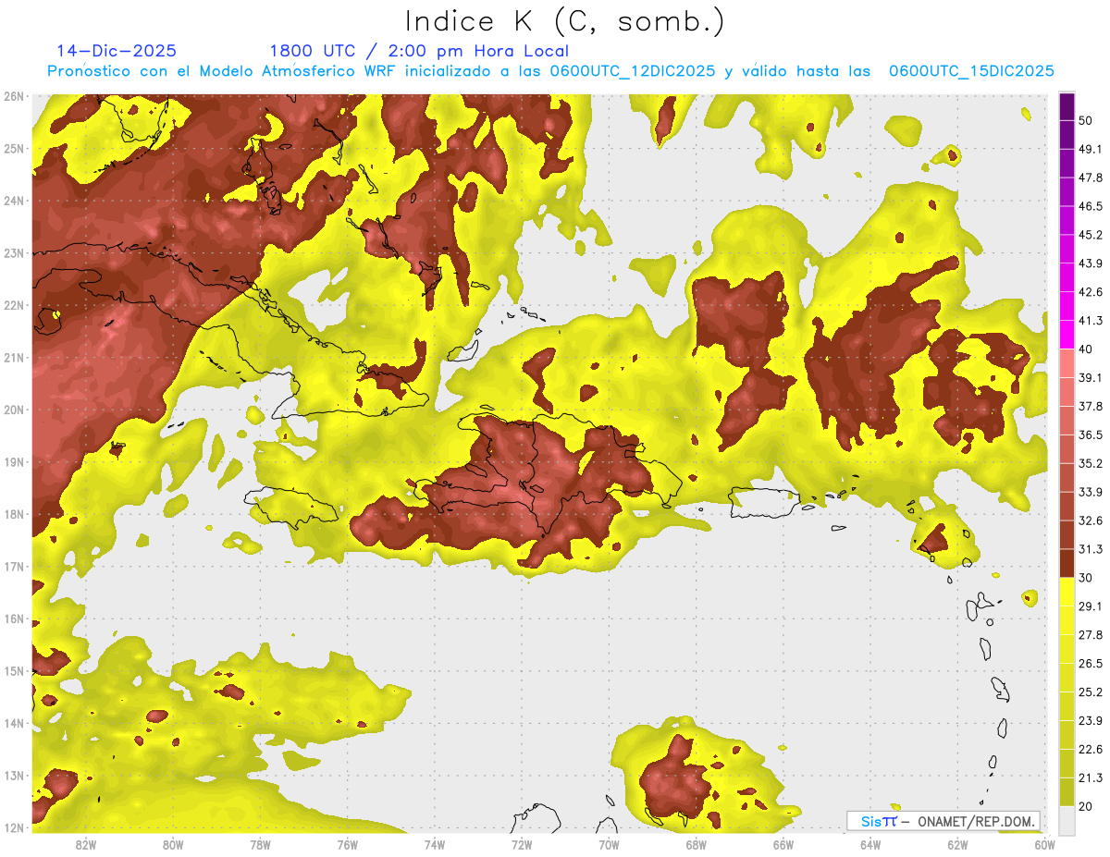1110x857 pixels.
Task: Click the latitude axis label "18N"
Action: click(x=14, y=514)
